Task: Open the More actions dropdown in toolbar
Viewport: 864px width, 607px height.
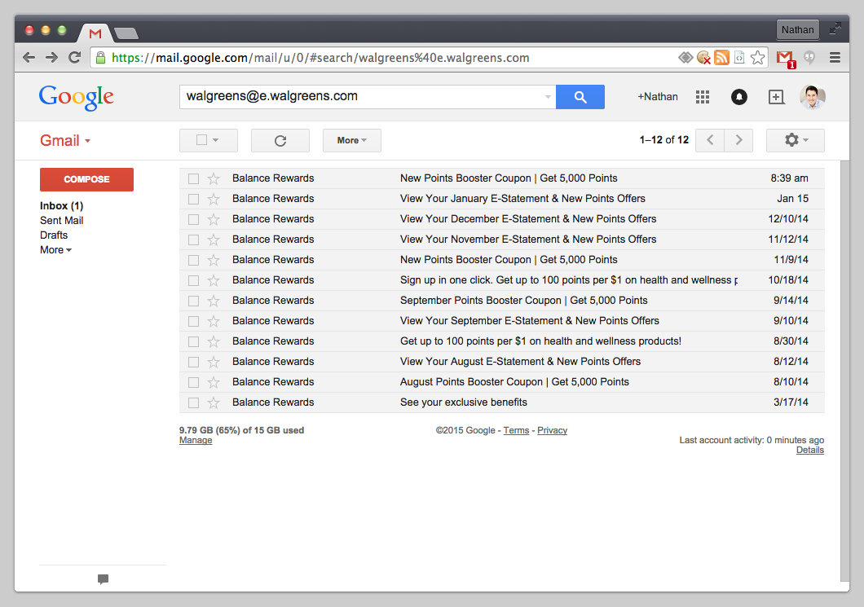Action: [351, 140]
